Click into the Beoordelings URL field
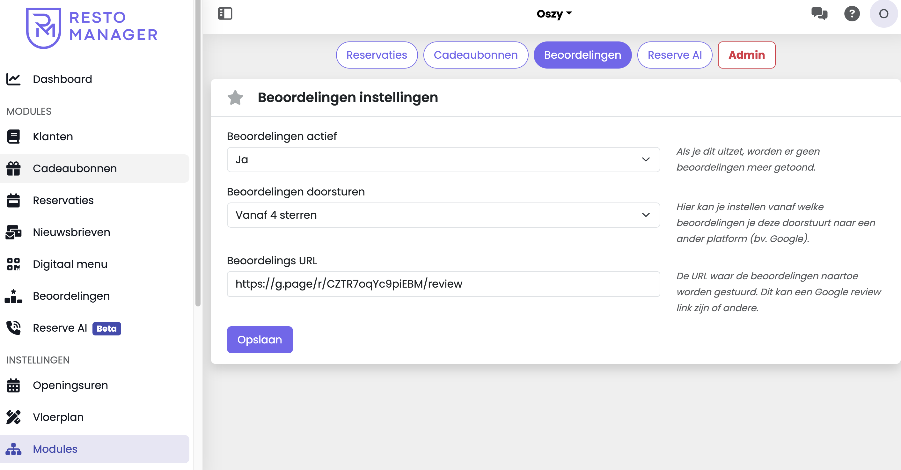The width and height of the screenshot is (901, 470). click(x=443, y=284)
